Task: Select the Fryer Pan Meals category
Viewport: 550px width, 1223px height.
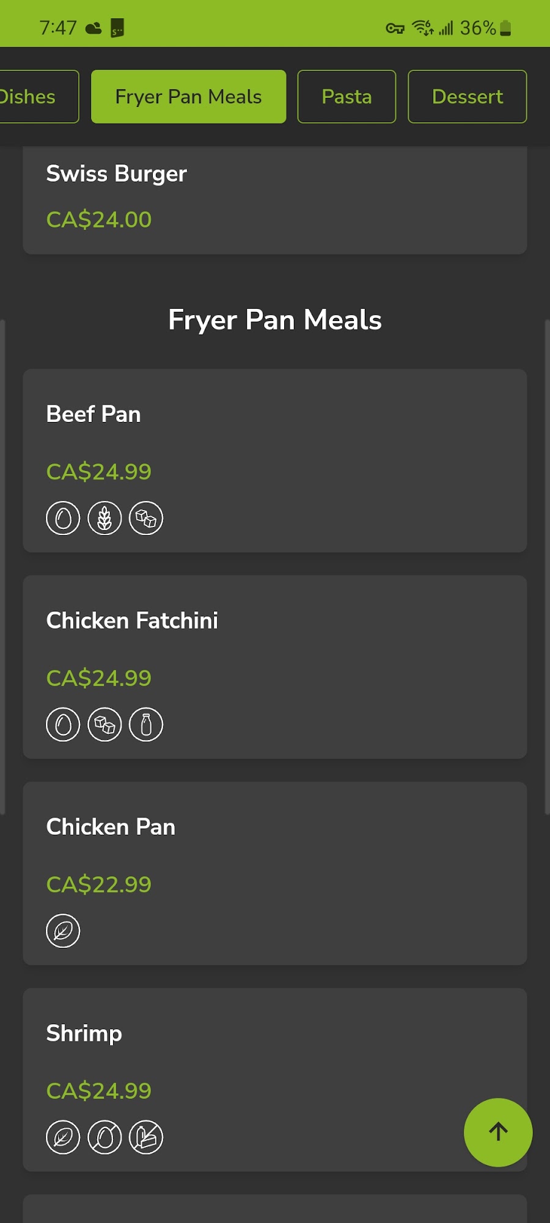Action: coord(188,96)
